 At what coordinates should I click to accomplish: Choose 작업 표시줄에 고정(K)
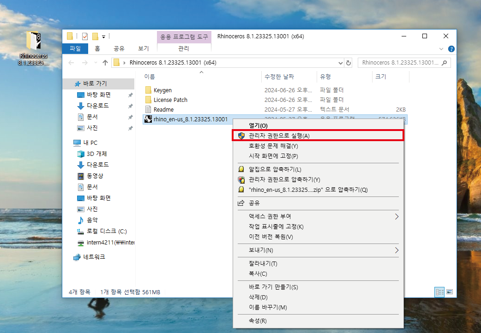point(318,226)
